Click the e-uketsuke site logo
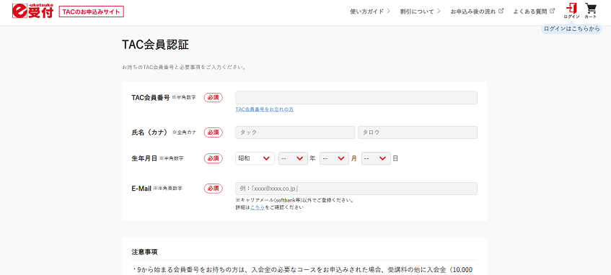Screen dimensions: 611x275 [x=32, y=12]
